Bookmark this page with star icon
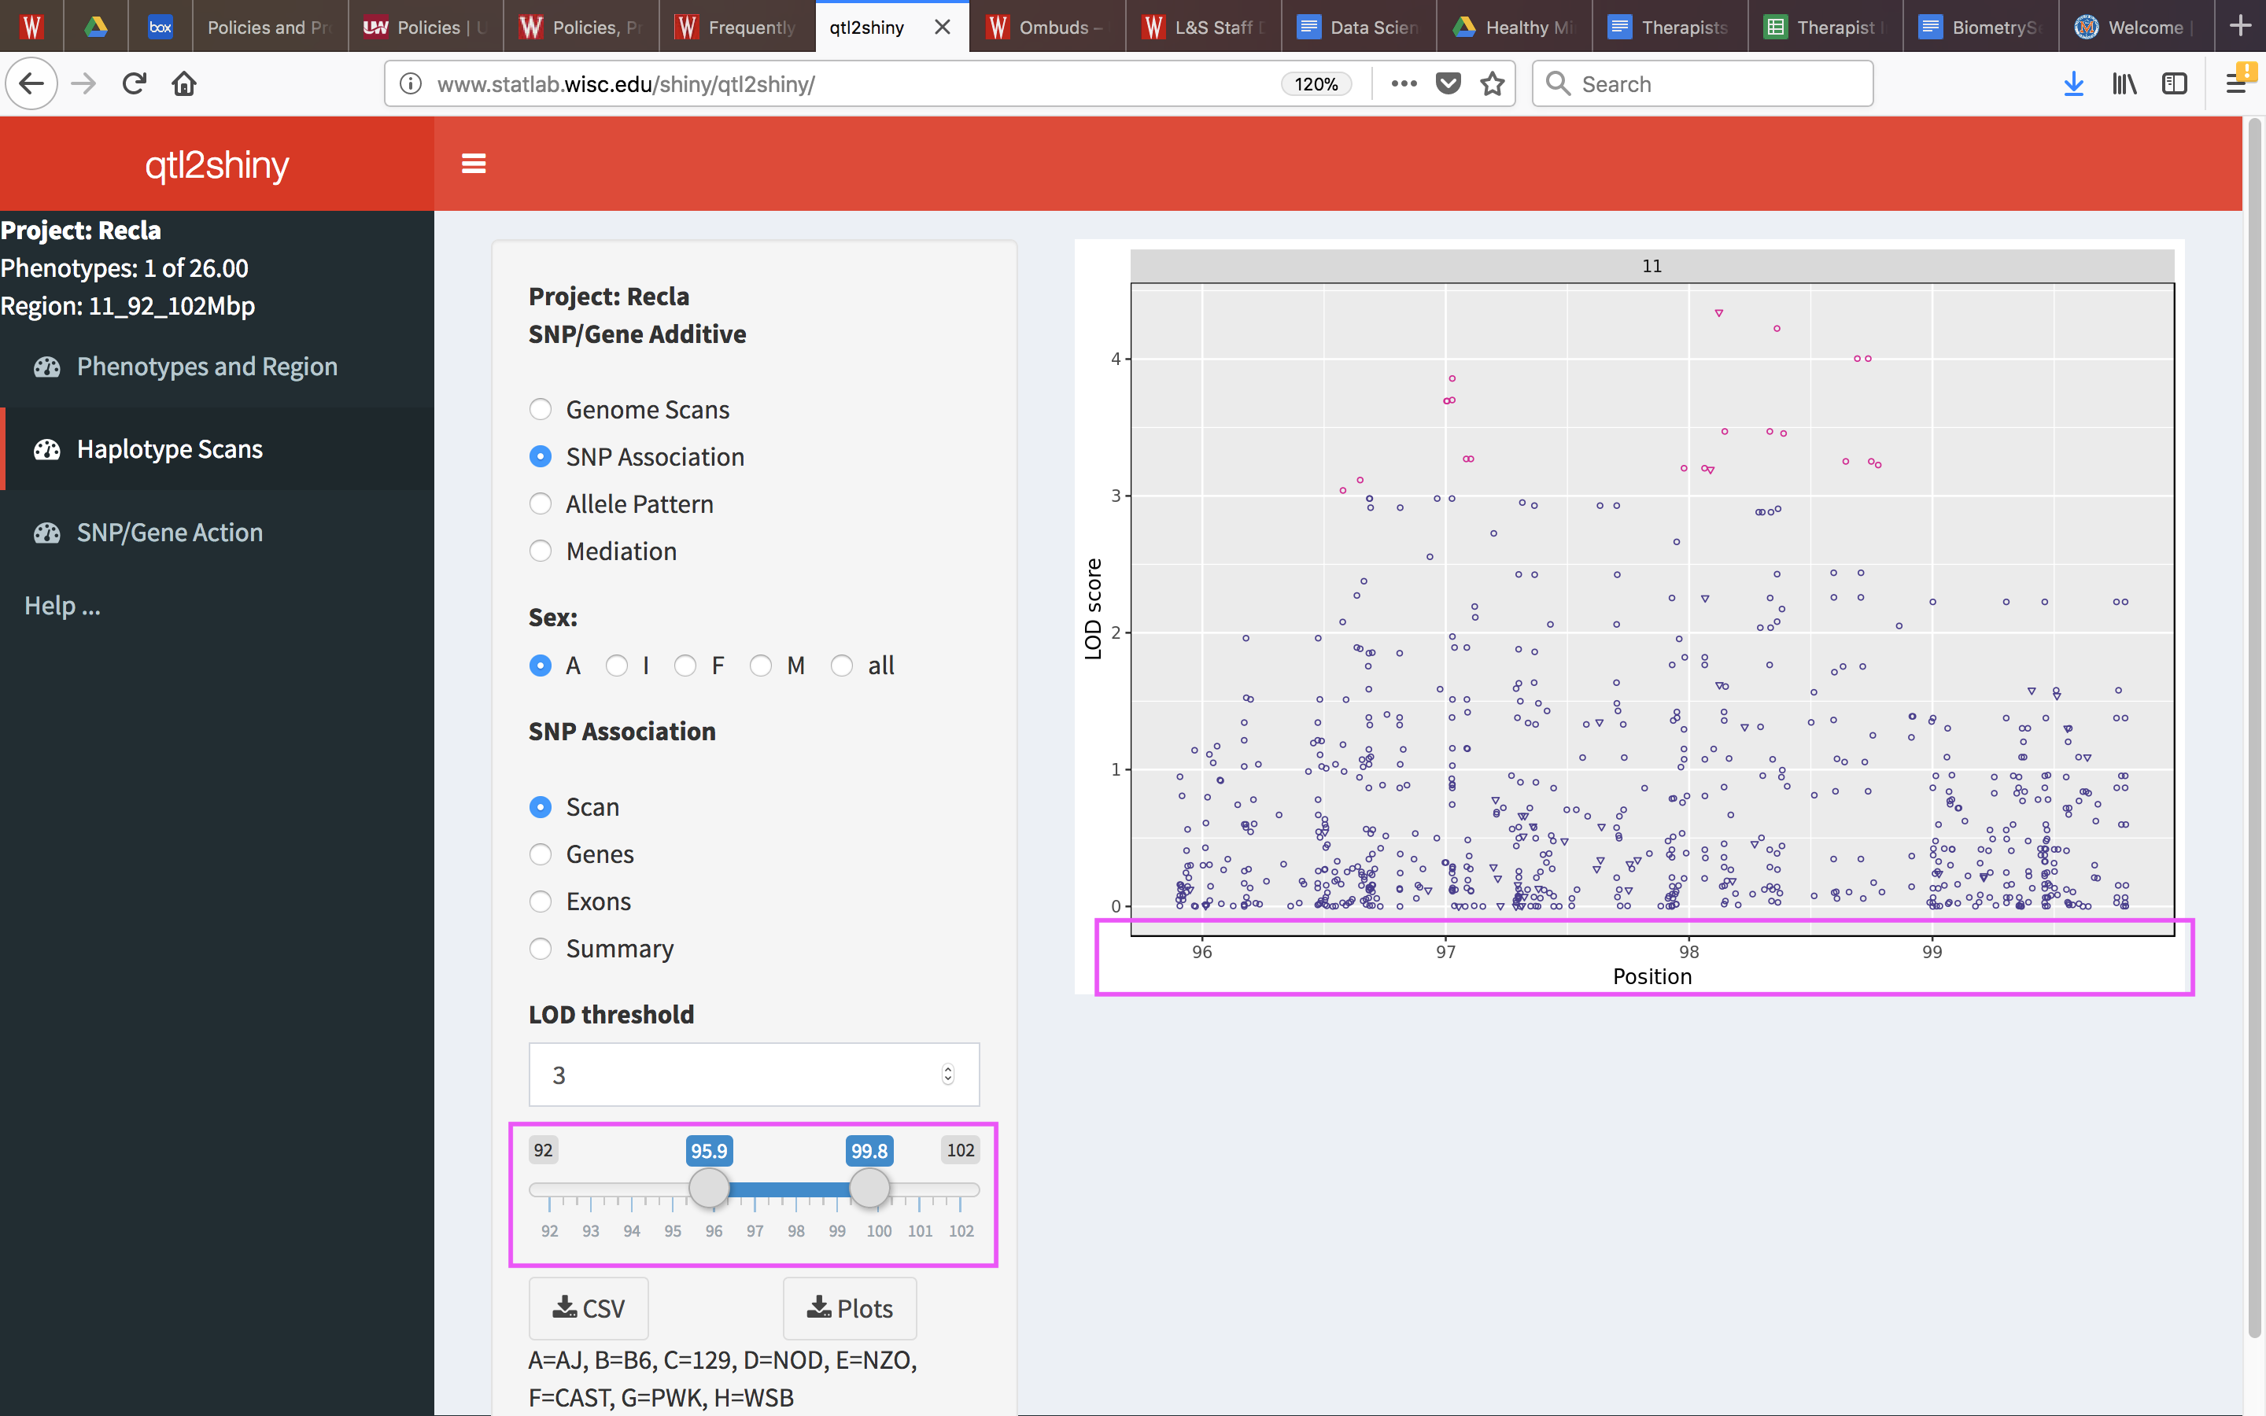Screen dimensions: 2266x1416 (x=1493, y=83)
